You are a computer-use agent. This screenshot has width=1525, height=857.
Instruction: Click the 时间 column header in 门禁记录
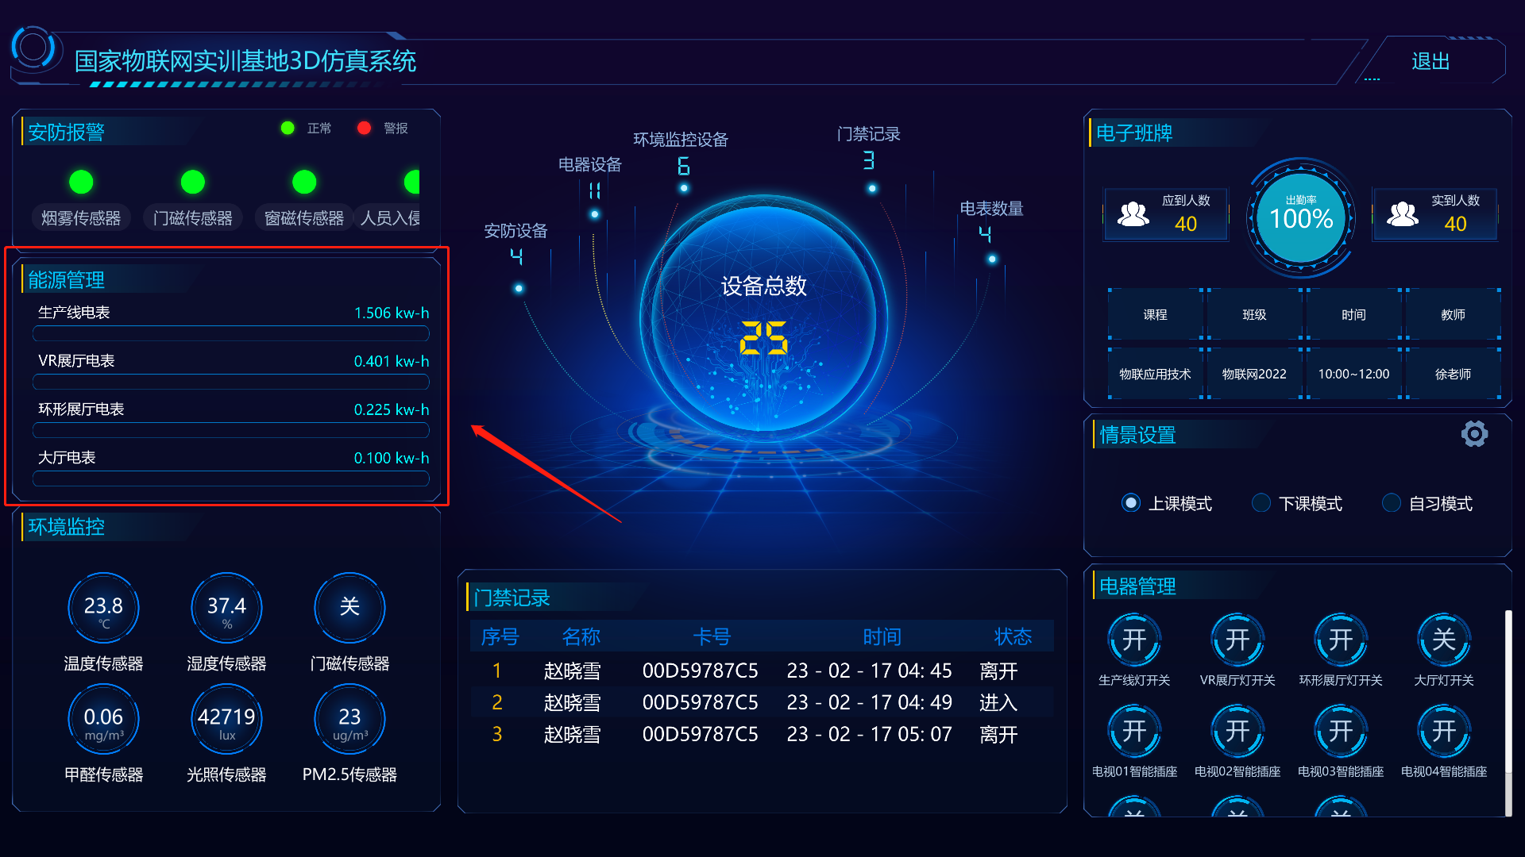coord(882,636)
